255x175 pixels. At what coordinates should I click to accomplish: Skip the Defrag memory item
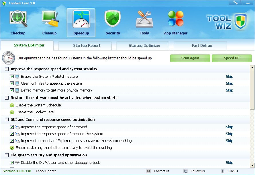229,90
